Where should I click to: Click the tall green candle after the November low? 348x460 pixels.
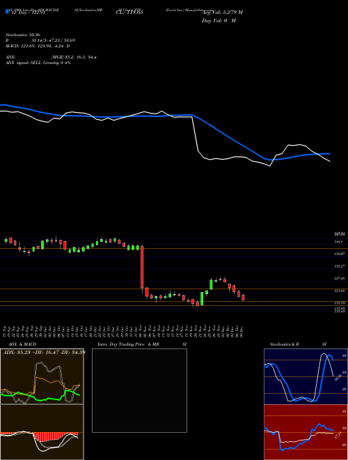[x=202, y=298]
